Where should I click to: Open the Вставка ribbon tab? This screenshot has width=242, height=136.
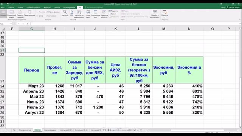[x=20, y=8]
